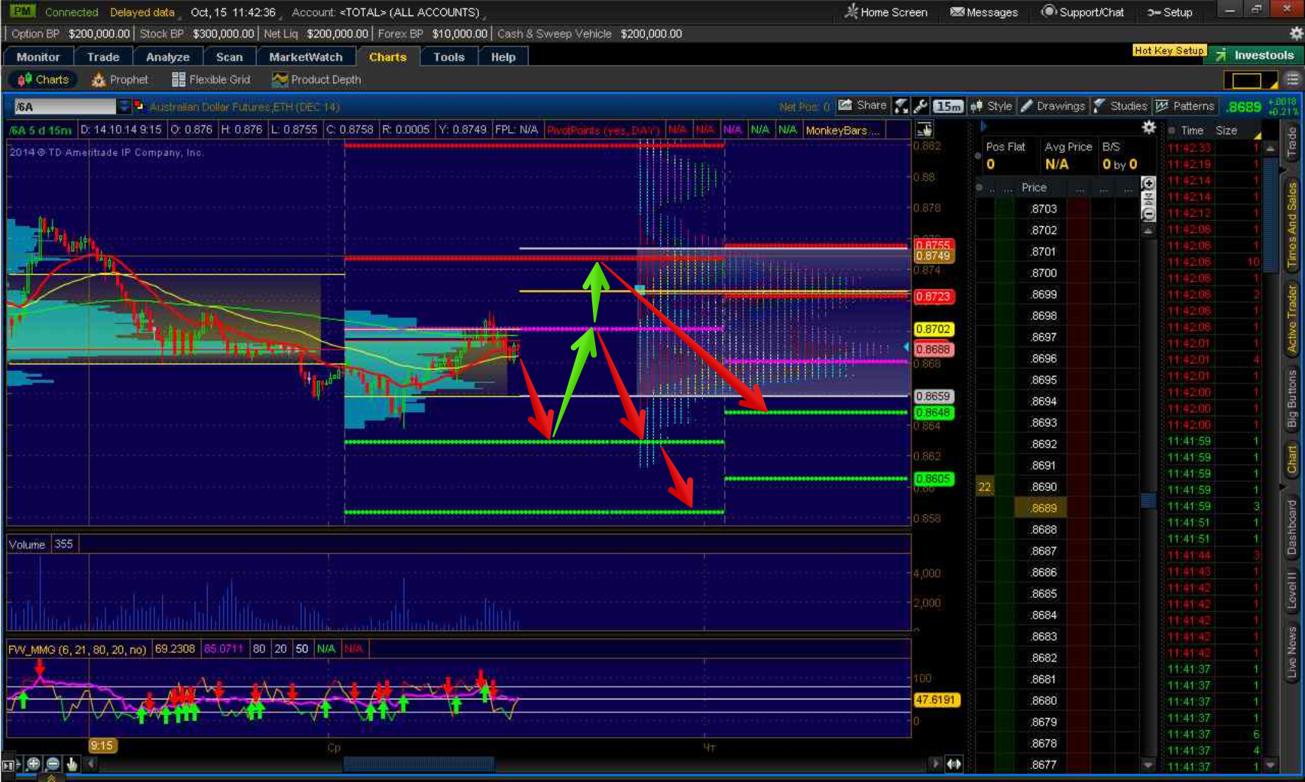
Task: Zoom in the price ladder with plus icon
Action: click(1148, 183)
